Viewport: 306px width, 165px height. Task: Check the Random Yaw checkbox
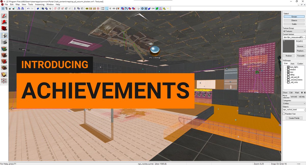click(284, 114)
